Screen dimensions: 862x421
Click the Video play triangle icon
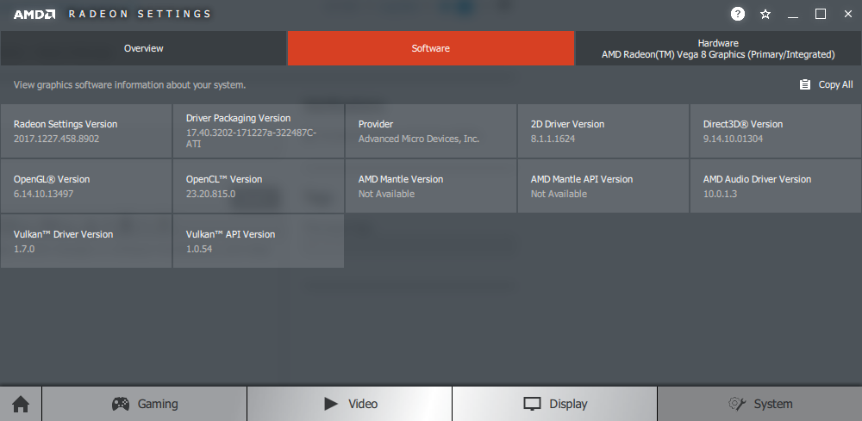click(x=330, y=404)
